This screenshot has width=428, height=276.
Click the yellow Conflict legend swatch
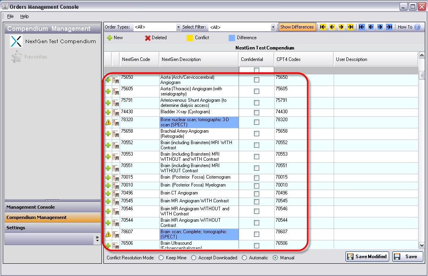coord(190,38)
